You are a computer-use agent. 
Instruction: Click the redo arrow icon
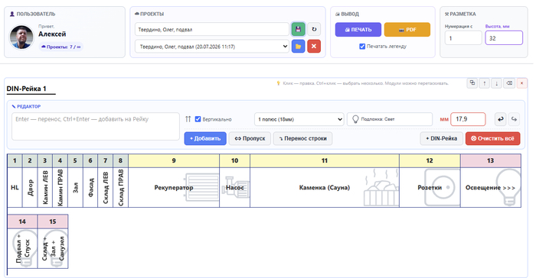tap(514, 119)
